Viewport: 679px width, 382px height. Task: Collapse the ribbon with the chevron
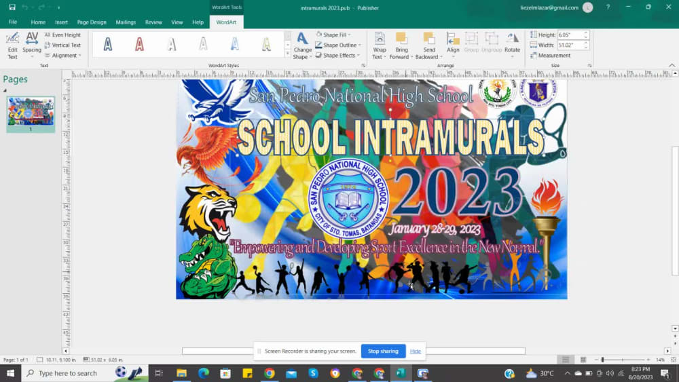pyautogui.click(x=672, y=65)
